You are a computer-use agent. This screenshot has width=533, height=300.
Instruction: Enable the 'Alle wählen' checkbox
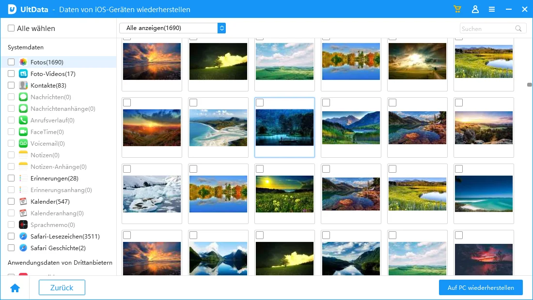click(x=11, y=29)
